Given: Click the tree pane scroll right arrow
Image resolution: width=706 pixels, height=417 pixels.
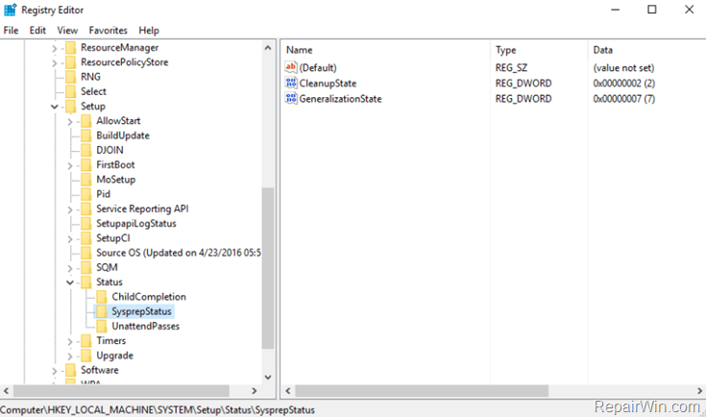Looking at the screenshot, I should coord(255,391).
